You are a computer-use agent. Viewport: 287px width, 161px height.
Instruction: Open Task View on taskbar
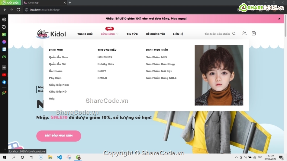[x=31, y=157]
